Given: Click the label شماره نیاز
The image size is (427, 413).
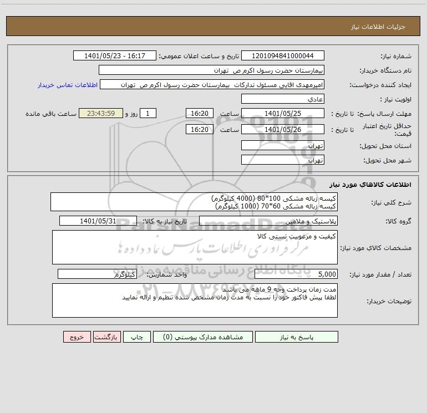Looking at the screenshot, I should 396,56.
